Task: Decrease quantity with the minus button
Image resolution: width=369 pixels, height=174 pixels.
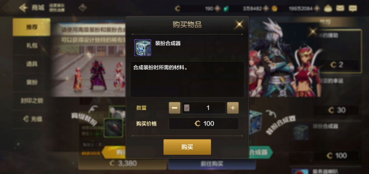Action: pos(175,108)
